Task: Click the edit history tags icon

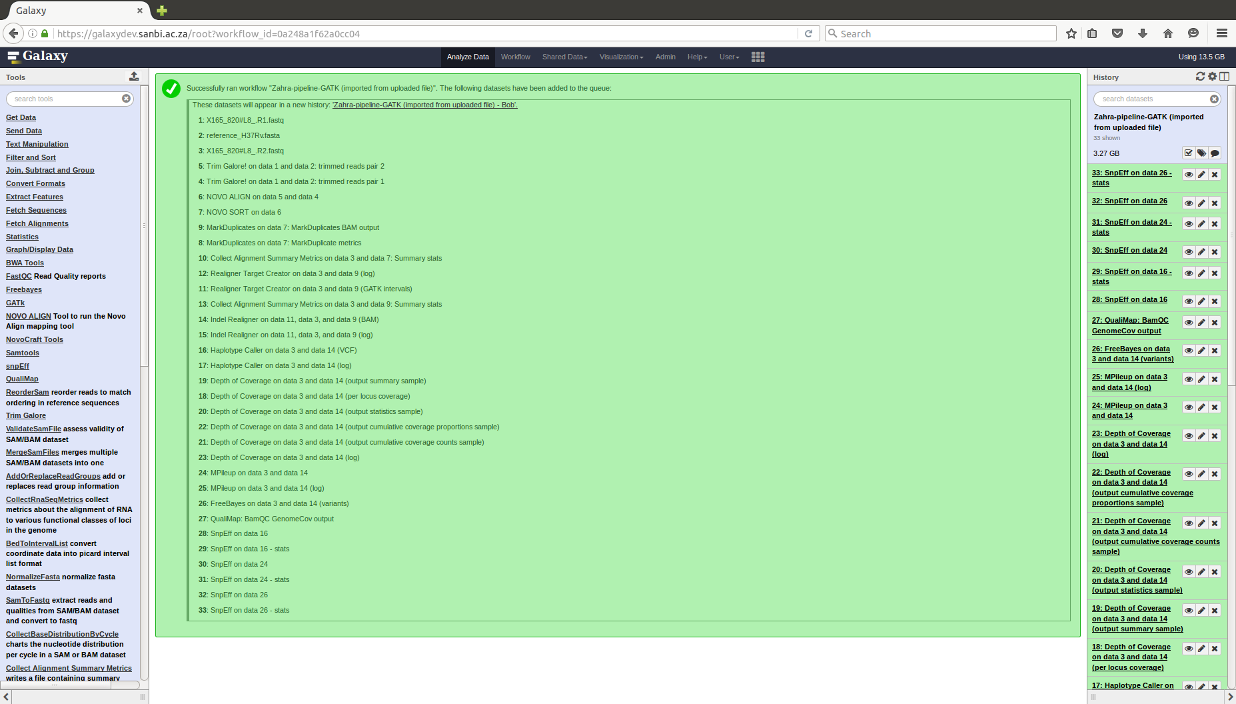Action: pyautogui.click(x=1201, y=153)
